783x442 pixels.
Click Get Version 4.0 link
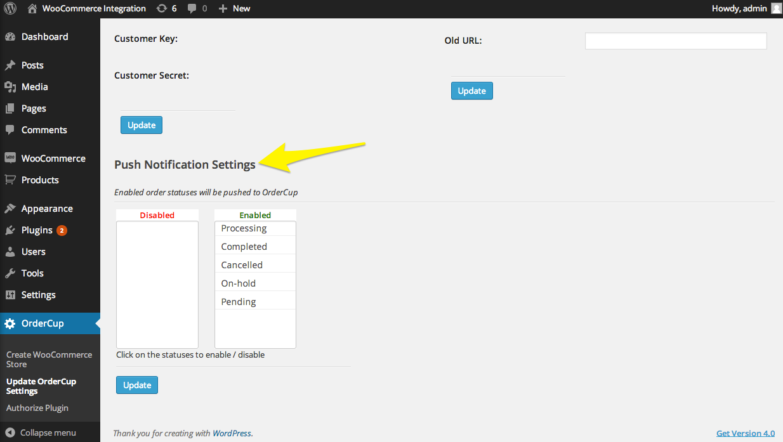coord(746,433)
